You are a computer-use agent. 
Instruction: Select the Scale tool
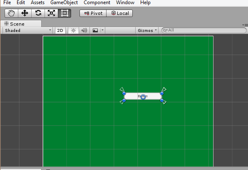tap(52, 13)
